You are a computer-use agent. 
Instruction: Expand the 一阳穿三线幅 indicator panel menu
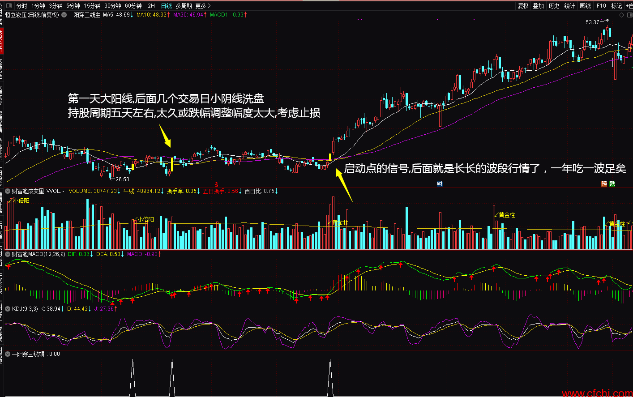point(8,354)
